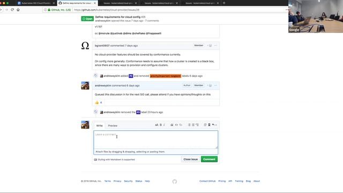Close the Define requirements for cloud tab
Screen dimensions: 343x193
(95, 3)
